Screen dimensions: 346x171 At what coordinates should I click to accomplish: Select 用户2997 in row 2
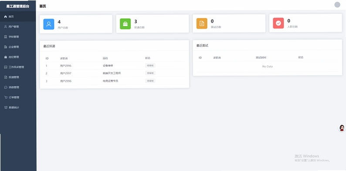66,73
